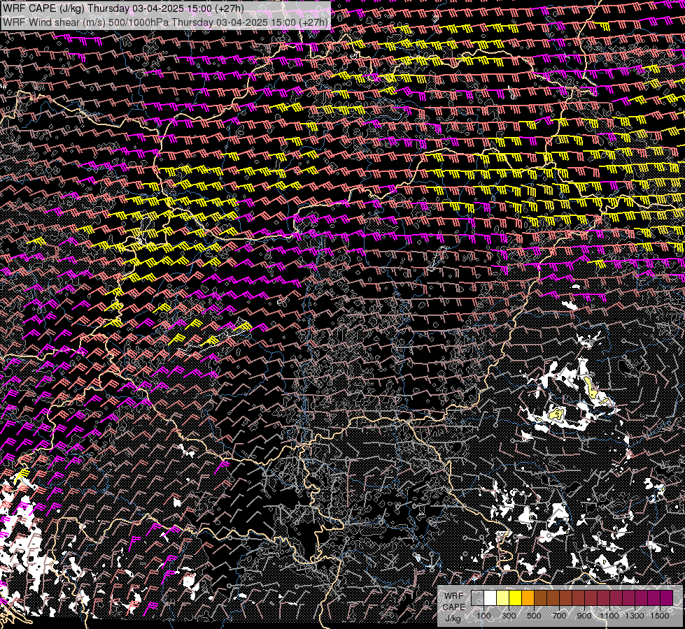
Task: Click the 1100 legend label
Action: [x=609, y=616]
